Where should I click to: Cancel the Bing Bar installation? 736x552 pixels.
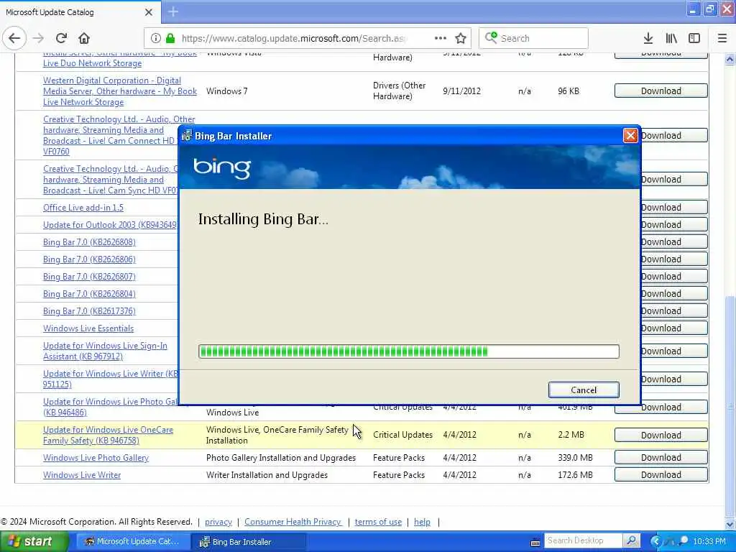click(x=584, y=390)
